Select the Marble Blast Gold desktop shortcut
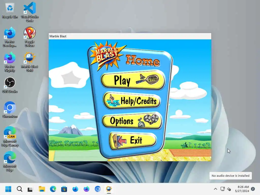Screen dimensions: 260x195 pyautogui.click(x=30, y=62)
